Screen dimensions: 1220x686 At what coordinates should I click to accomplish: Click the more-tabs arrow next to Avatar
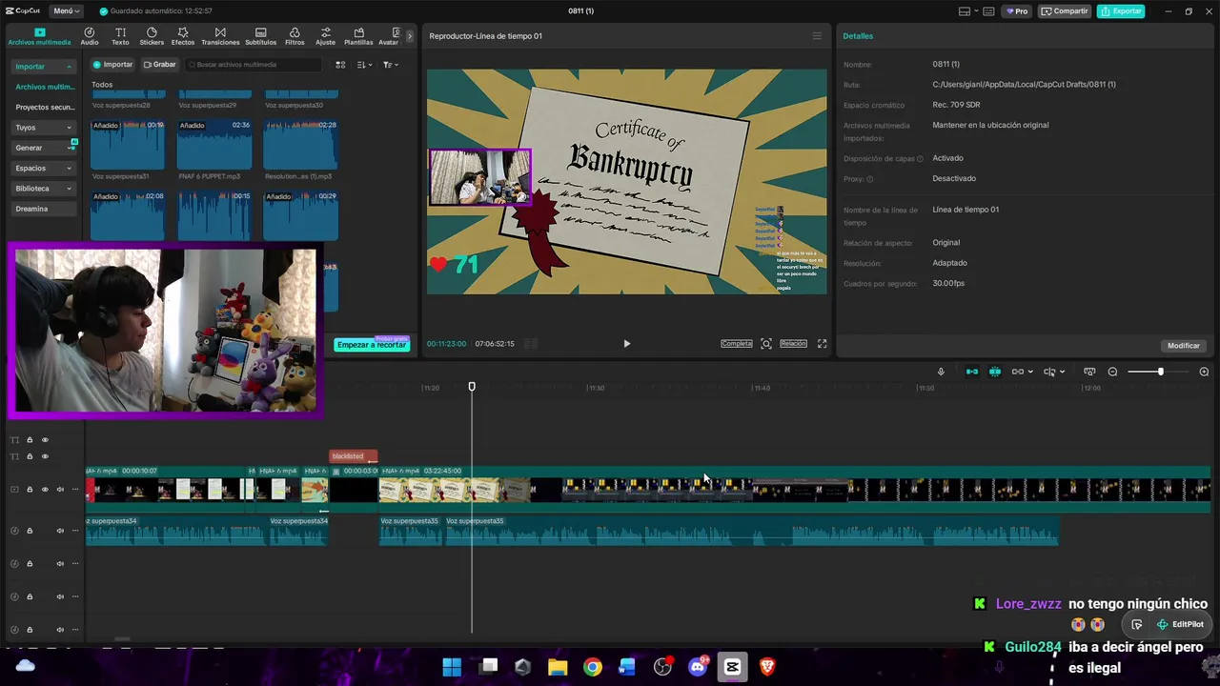[x=410, y=36]
